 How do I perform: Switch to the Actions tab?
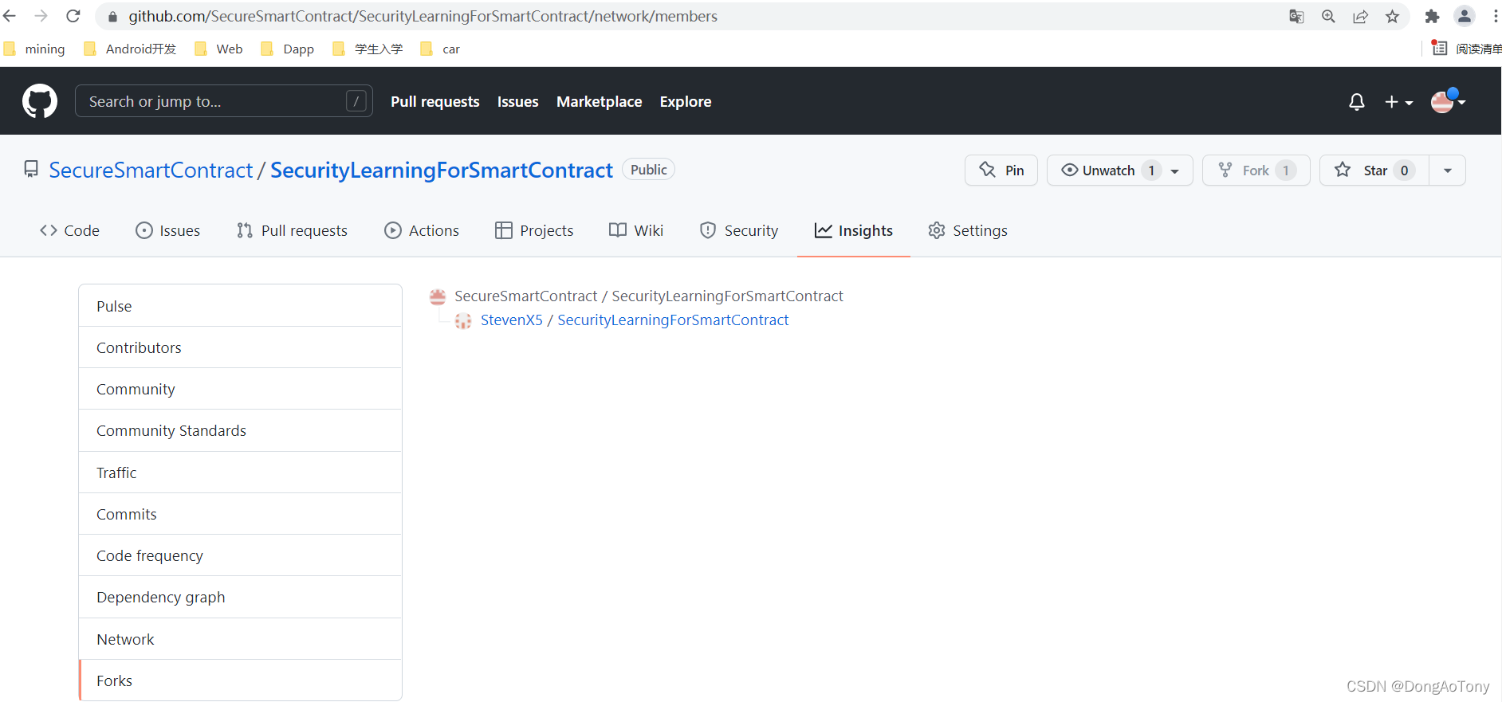(x=422, y=230)
